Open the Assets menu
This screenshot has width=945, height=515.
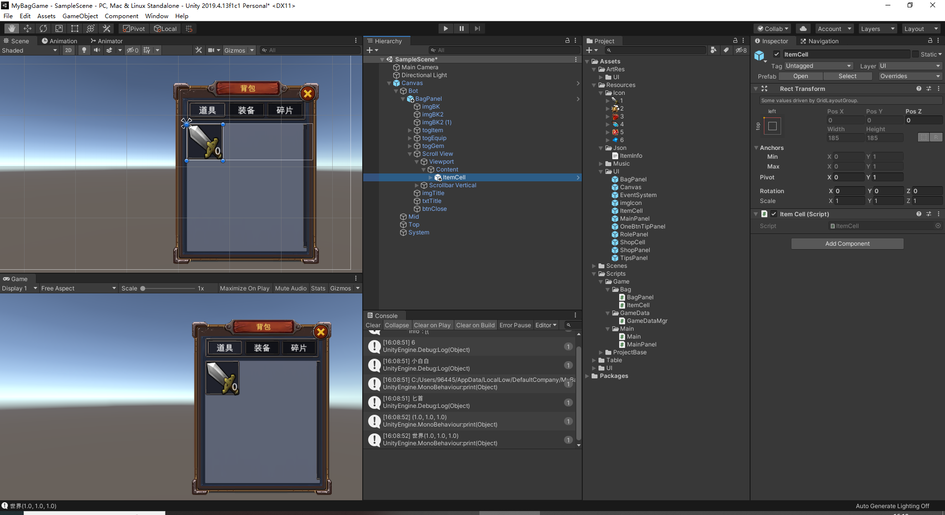(x=46, y=16)
